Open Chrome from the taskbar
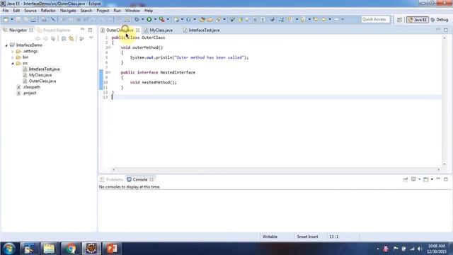This screenshot has height=255, width=453. point(70,249)
